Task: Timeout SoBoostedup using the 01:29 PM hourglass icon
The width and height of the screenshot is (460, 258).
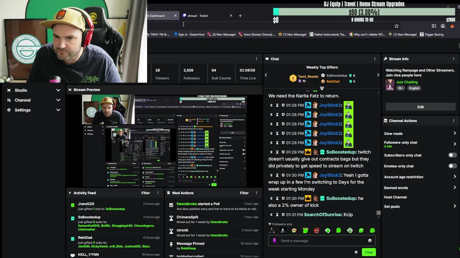Action: [x=277, y=152]
